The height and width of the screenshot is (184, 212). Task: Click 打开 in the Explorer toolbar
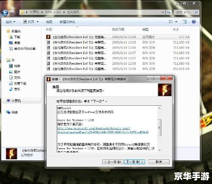click(x=29, y=22)
